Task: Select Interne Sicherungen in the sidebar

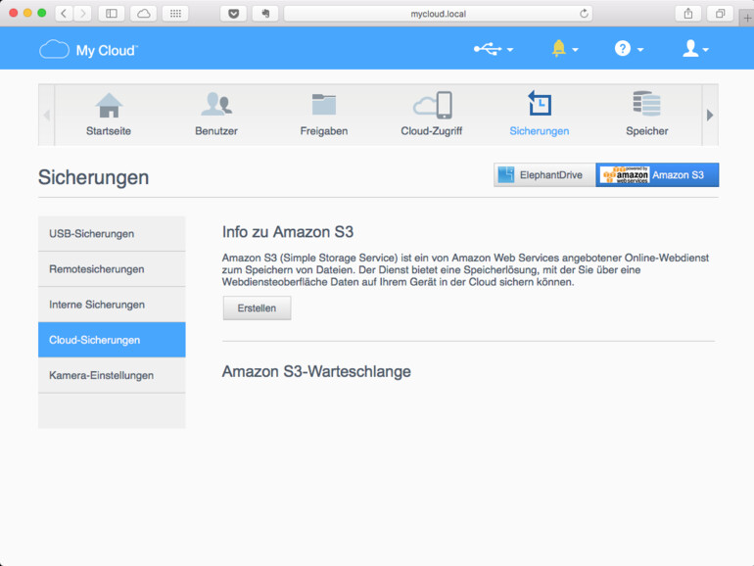Action: pyautogui.click(x=112, y=305)
